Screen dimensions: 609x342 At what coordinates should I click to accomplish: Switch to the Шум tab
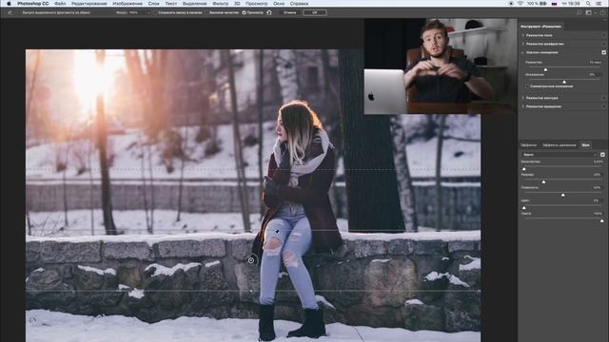tap(586, 145)
